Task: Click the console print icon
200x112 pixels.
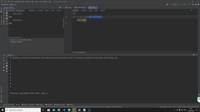Action: point(7,16)
